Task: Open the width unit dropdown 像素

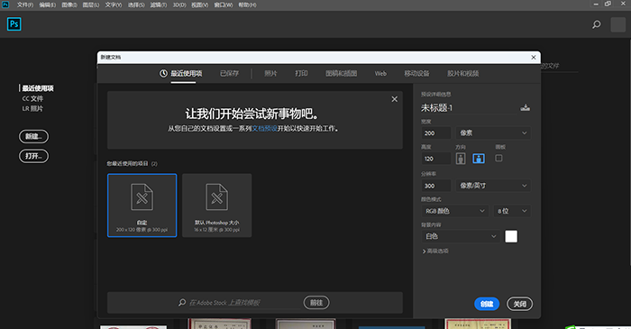Action: [x=493, y=133]
